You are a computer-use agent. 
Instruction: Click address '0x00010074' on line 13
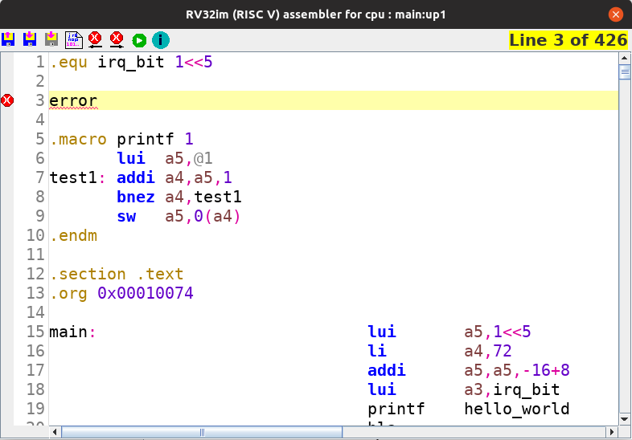pyautogui.click(x=146, y=293)
